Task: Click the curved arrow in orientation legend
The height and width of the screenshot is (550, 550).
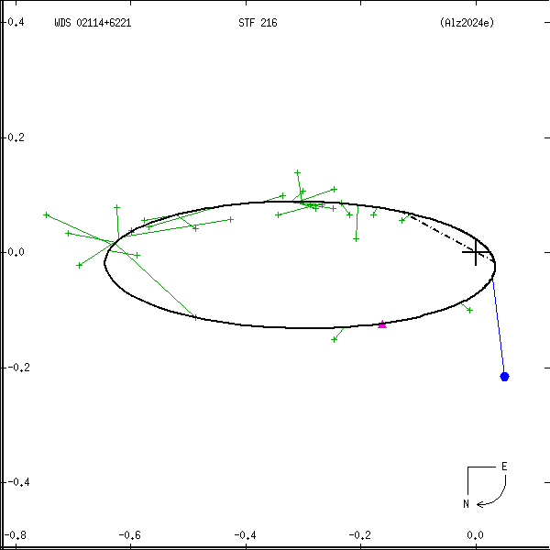Action: (491, 491)
